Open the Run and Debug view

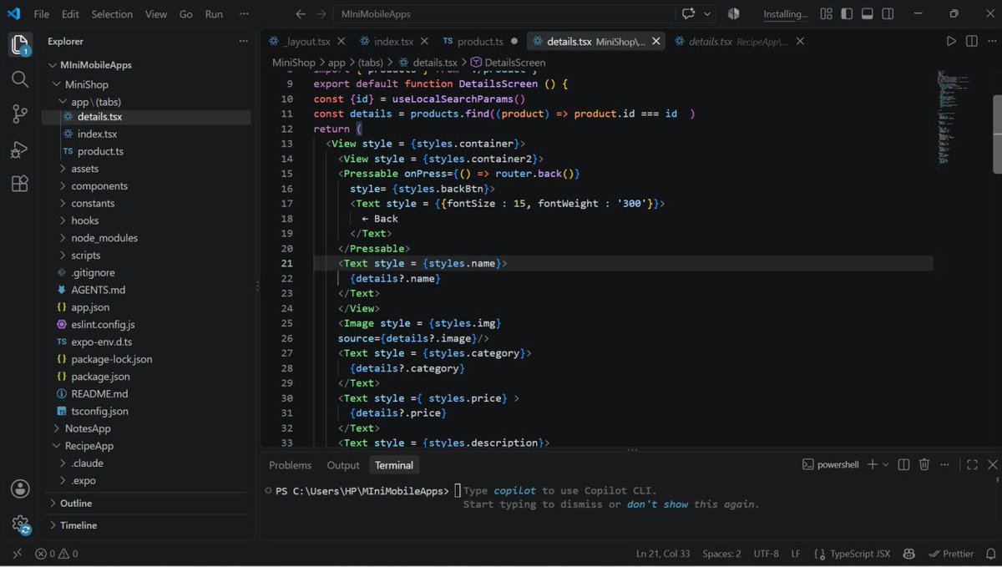pyautogui.click(x=20, y=149)
